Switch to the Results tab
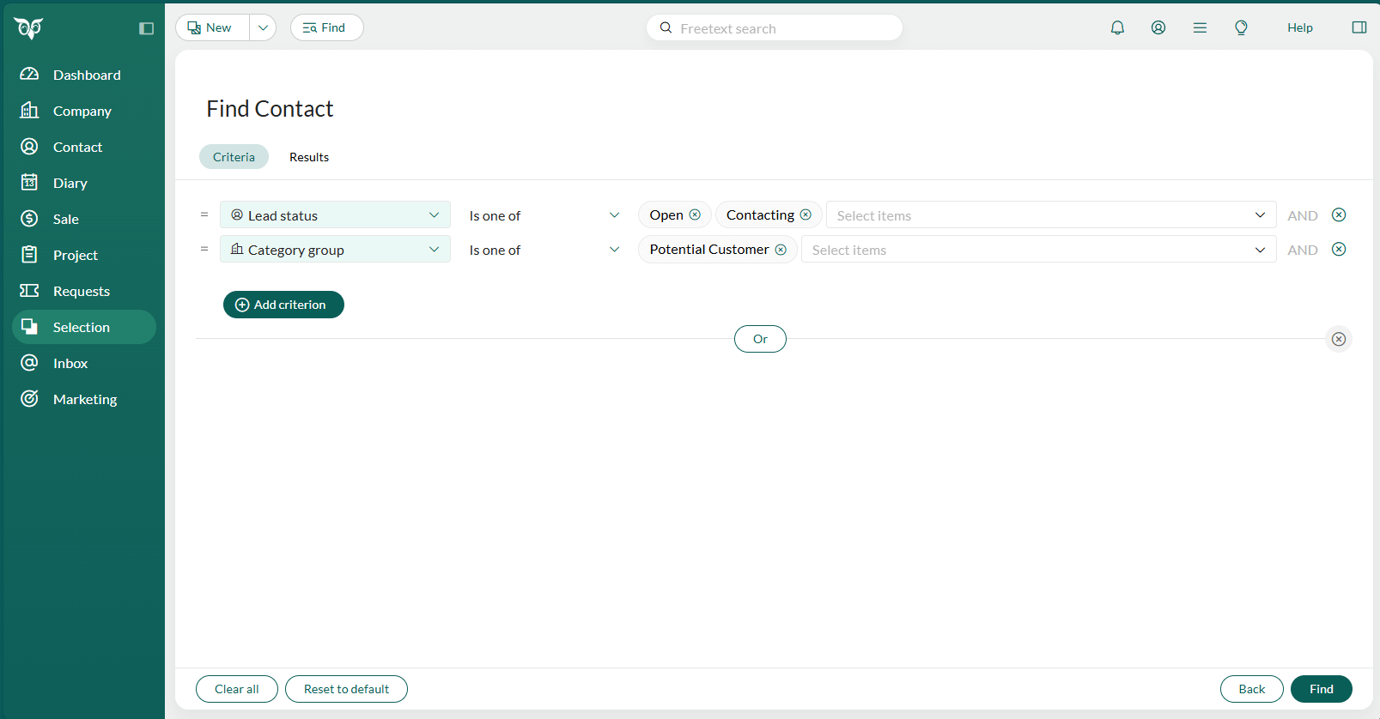 point(309,157)
